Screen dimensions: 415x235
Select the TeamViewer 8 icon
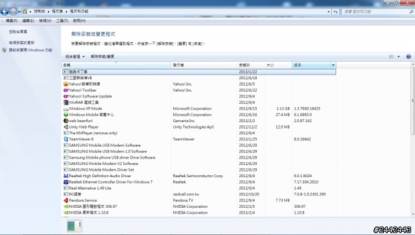click(x=66, y=139)
